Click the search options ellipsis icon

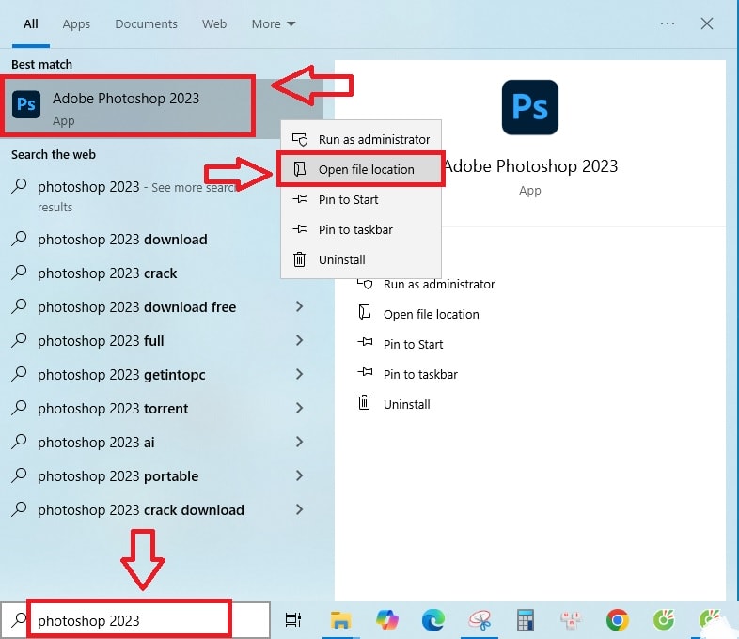click(x=668, y=23)
